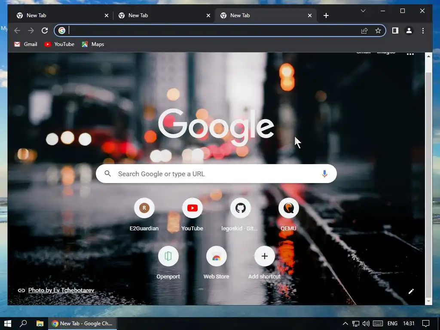This screenshot has width=440, height=330.
Task: Click the Google apps grid icon
Action: pyautogui.click(x=410, y=54)
